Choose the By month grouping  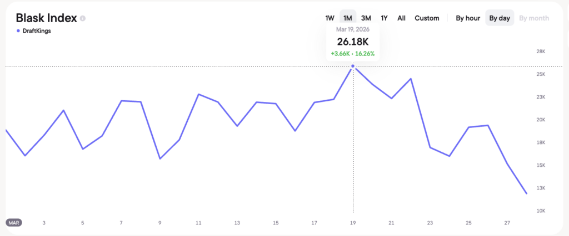tap(534, 18)
